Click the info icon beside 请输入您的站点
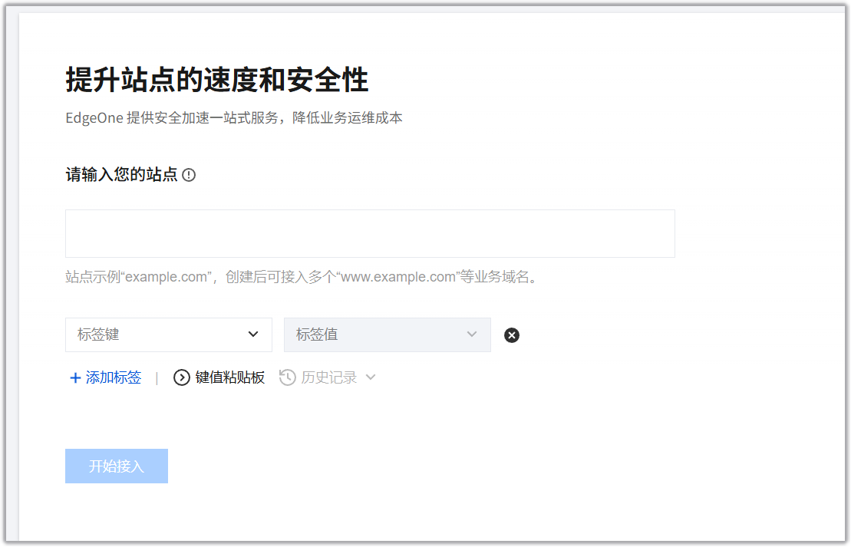Viewport: 851px width, 547px height. click(x=189, y=175)
